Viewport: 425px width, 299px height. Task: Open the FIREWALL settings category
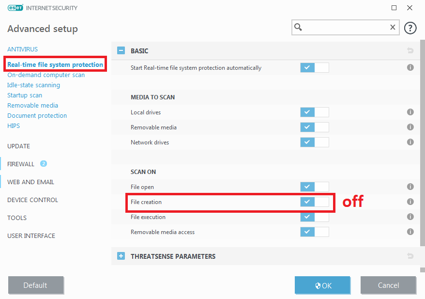[x=21, y=164]
